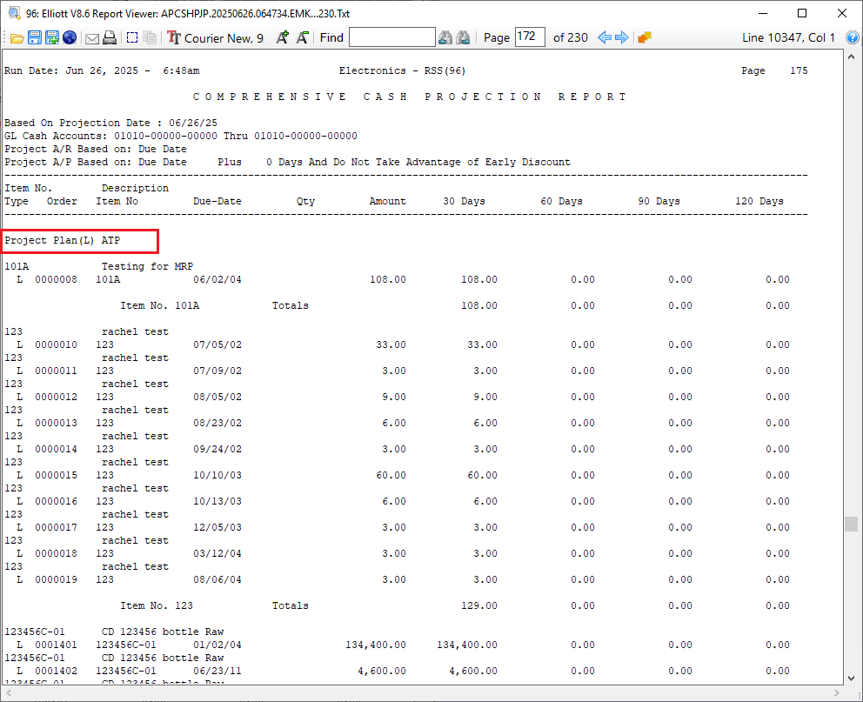Open Help with the blue question mark icon
This screenshot has height=702, width=863.
click(x=853, y=37)
